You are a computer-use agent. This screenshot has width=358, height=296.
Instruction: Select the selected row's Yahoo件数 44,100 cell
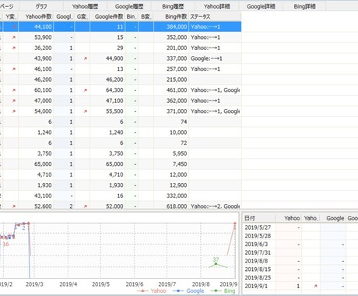pos(36,26)
